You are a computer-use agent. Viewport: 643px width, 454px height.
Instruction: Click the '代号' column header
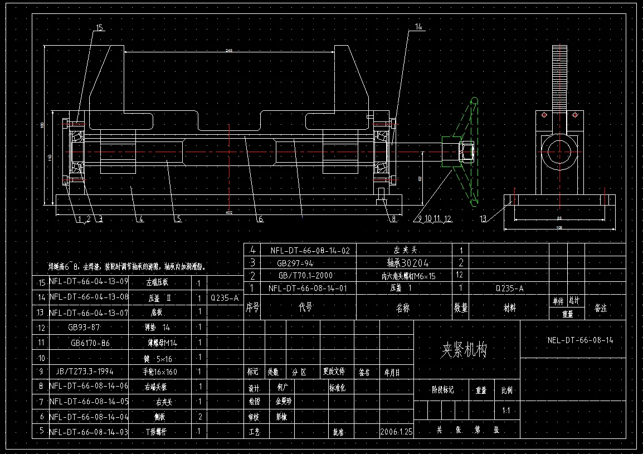[305, 307]
